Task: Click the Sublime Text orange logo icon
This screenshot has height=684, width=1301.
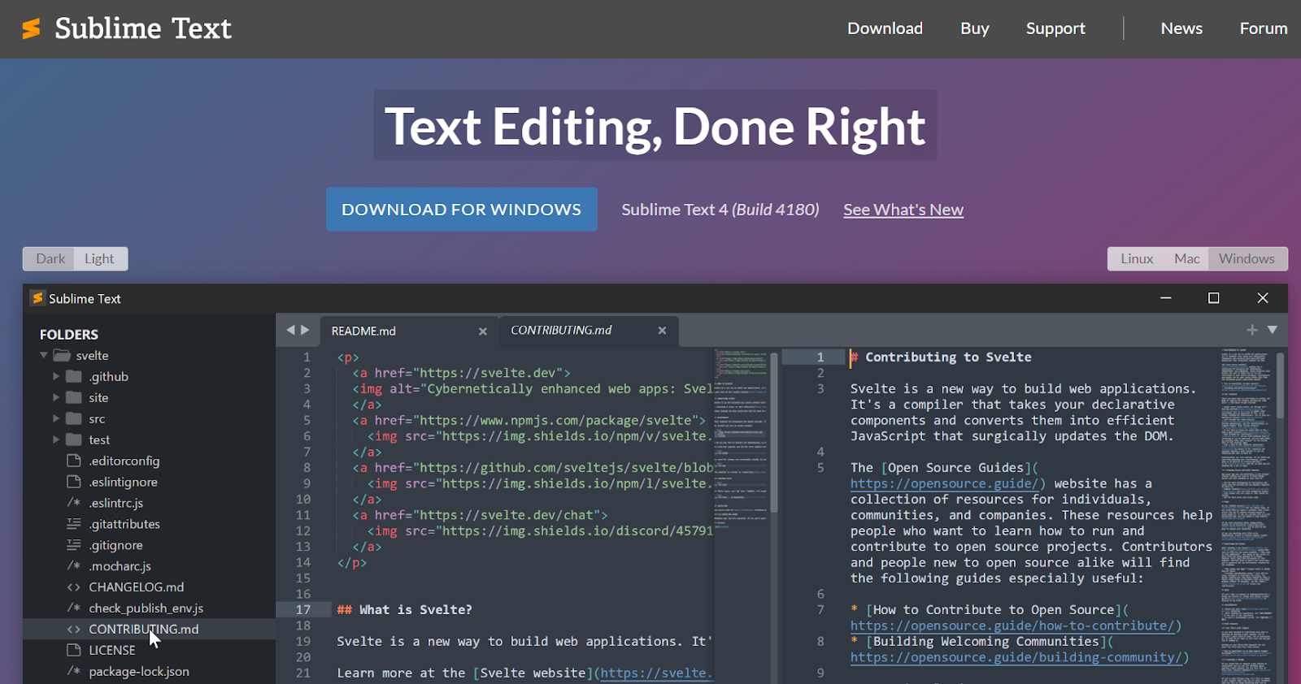Action: (31, 28)
